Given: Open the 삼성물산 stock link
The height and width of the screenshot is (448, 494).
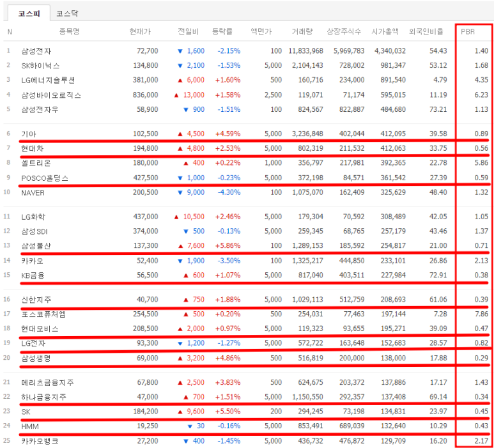Looking at the screenshot, I should coord(36,246).
